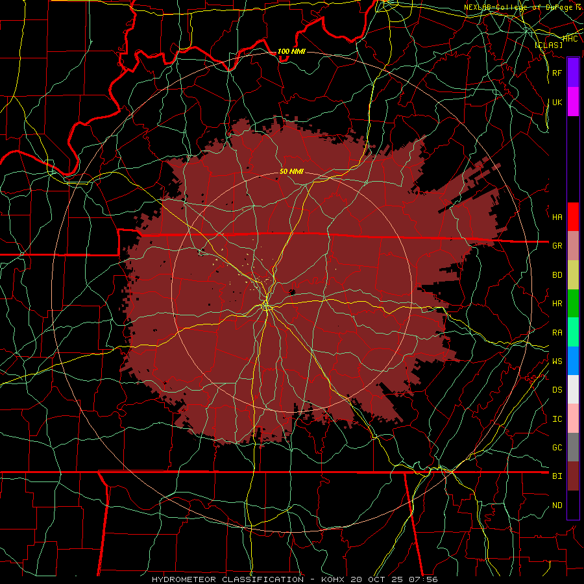
Task: Click the white DS legend color swatch
Action: 573,389
